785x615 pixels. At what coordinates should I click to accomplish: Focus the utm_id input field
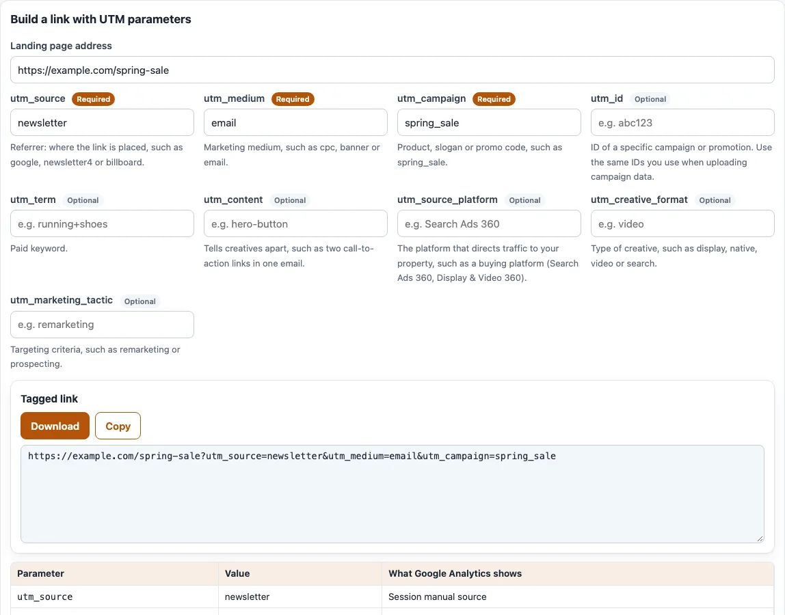tap(682, 122)
